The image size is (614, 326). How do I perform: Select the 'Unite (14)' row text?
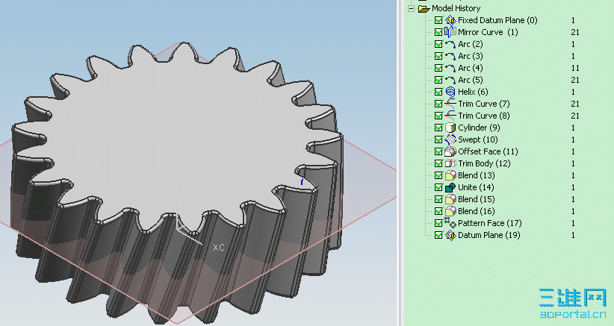click(x=476, y=187)
